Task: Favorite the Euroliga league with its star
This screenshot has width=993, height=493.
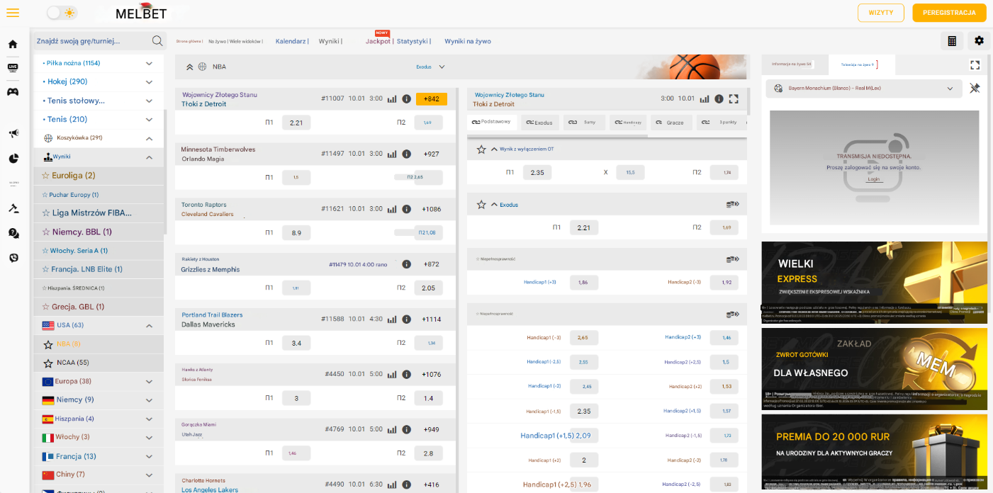Action: click(46, 176)
